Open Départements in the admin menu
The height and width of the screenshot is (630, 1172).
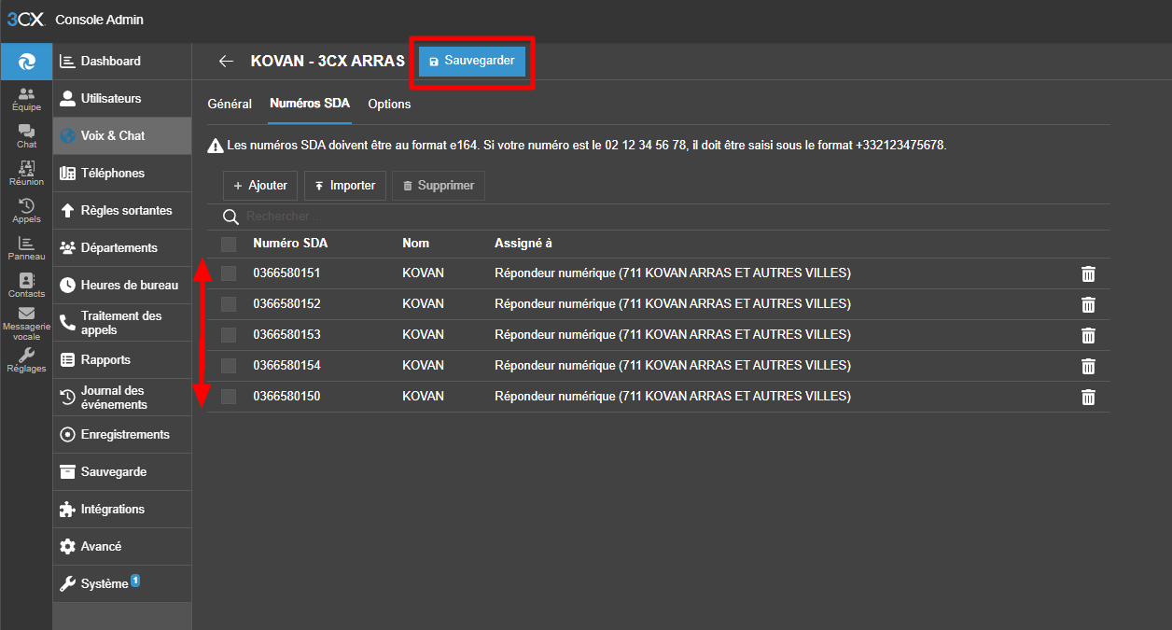coord(122,248)
